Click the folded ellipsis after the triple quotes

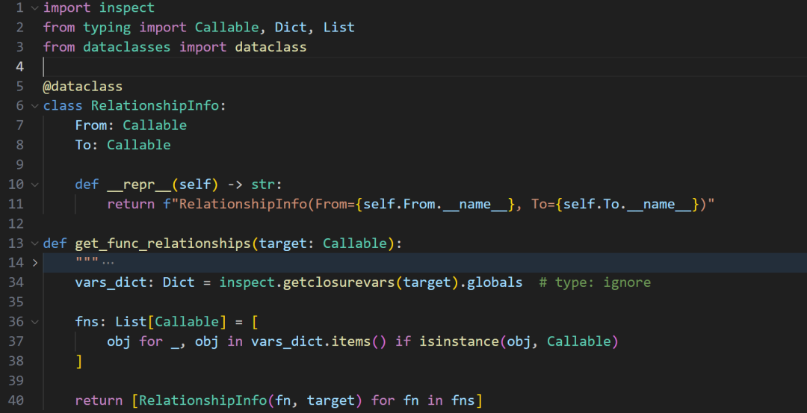pos(108,263)
